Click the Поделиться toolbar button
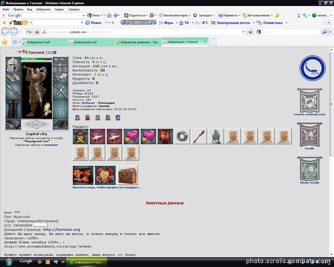Image resolution: width=334 pixels, height=267 pixels. pos(135,16)
